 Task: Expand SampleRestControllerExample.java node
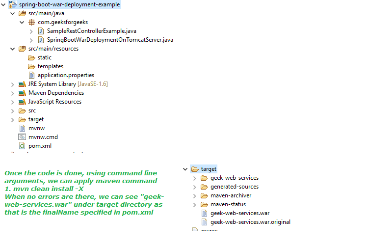31,31
